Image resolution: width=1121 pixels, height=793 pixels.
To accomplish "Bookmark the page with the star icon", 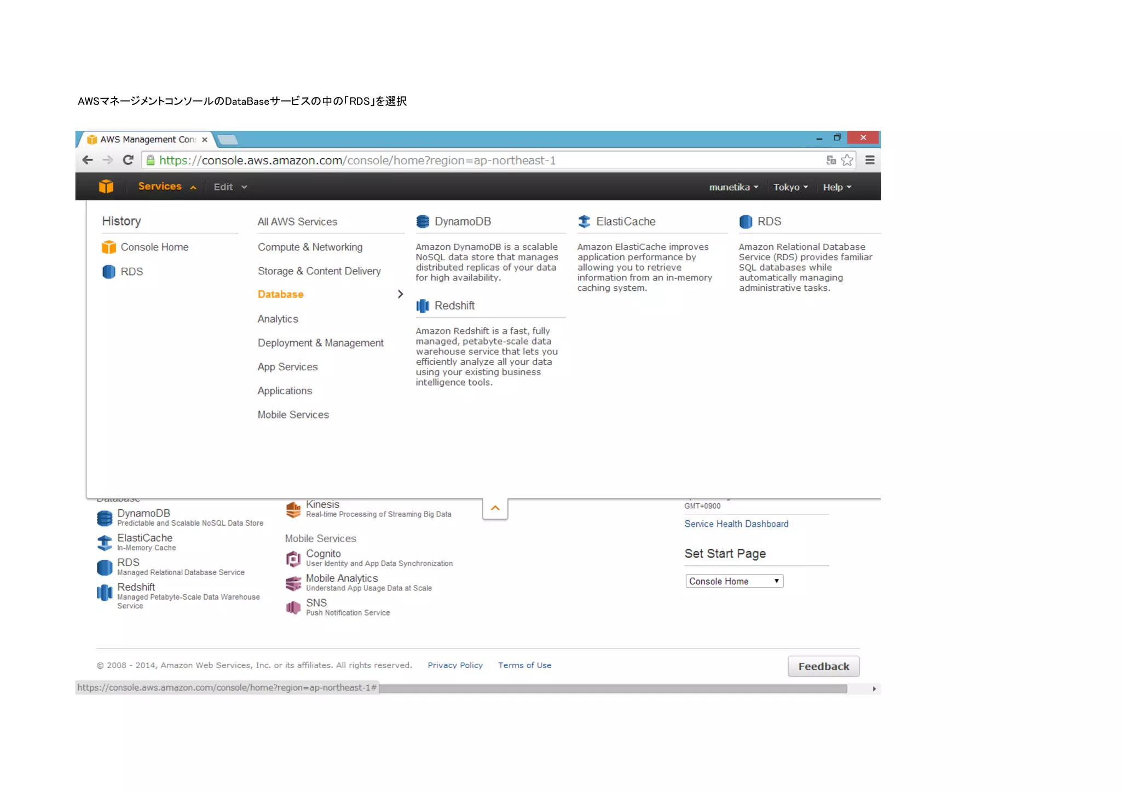I will (x=847, y=160).
